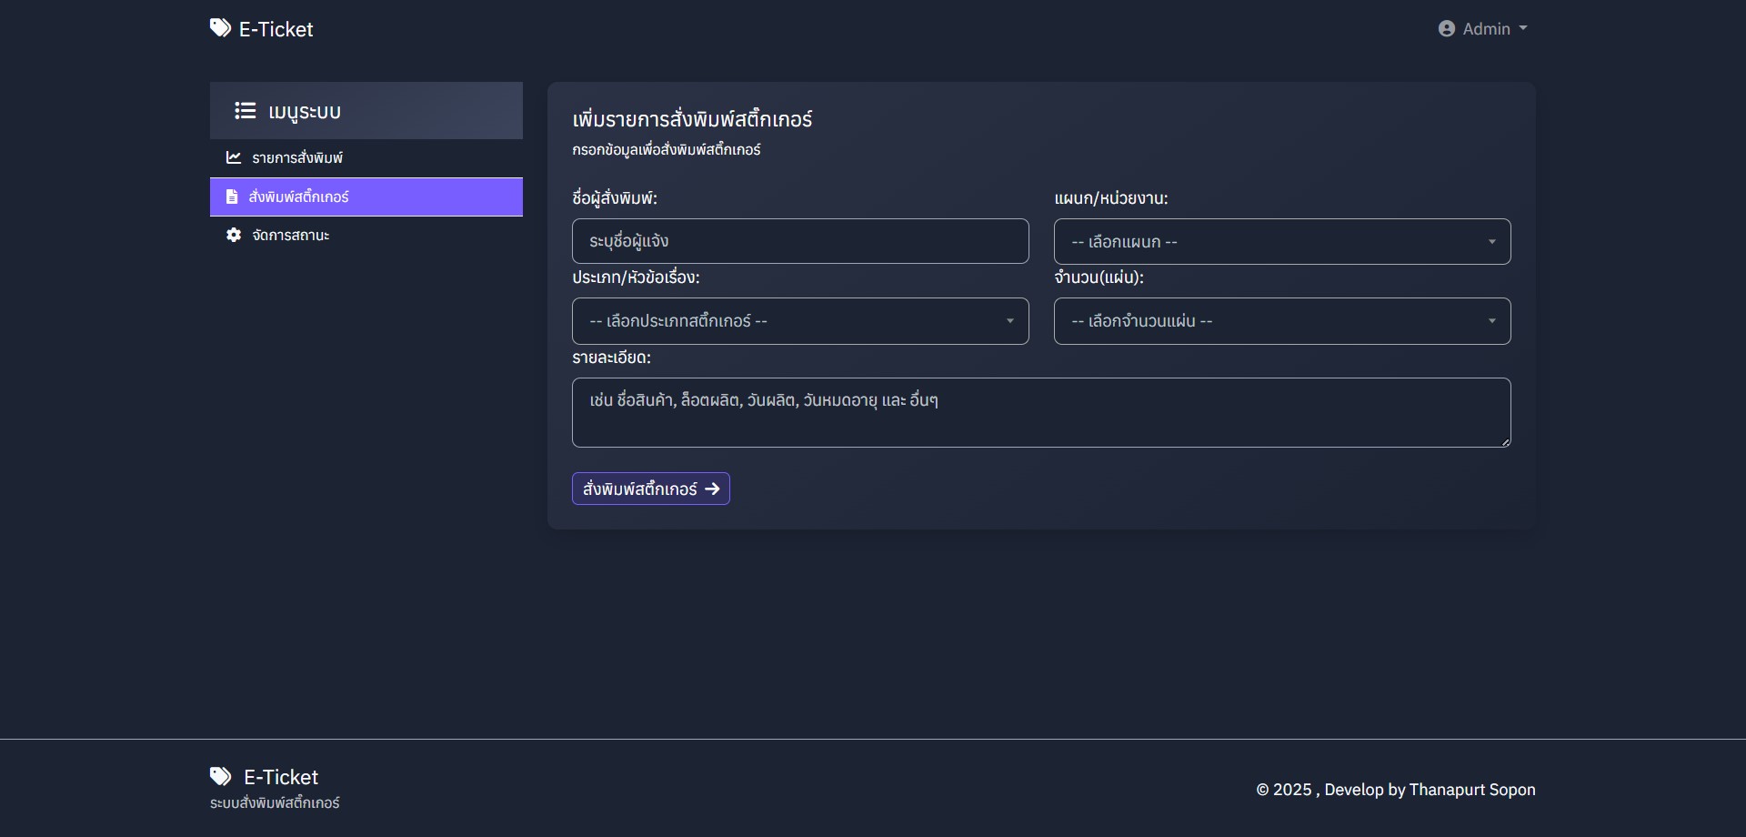Viewport: 1746px width, 837px height.
Task: Click the จำนวน(แผ่น) field label
Action: coord(1099,277)
